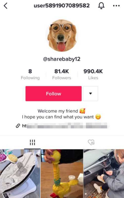Follow the sharebaby12 account

53,93
